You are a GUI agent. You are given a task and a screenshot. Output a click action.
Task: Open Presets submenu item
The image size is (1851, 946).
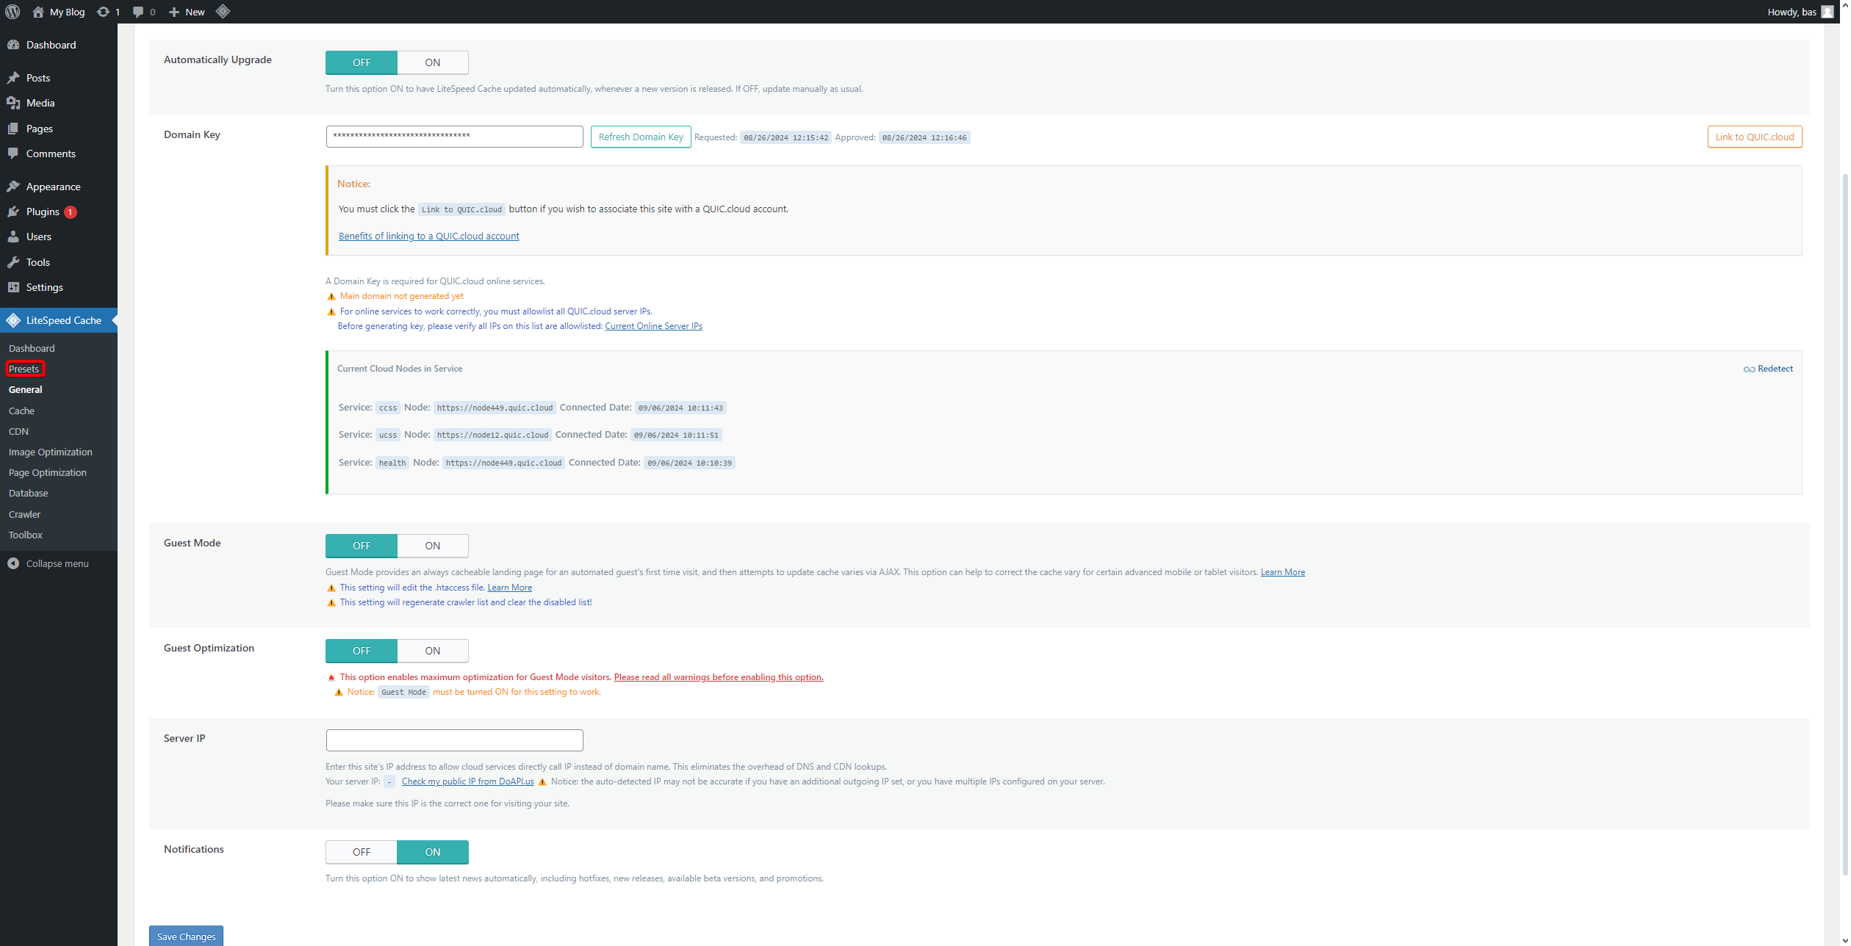pos(24,369)
